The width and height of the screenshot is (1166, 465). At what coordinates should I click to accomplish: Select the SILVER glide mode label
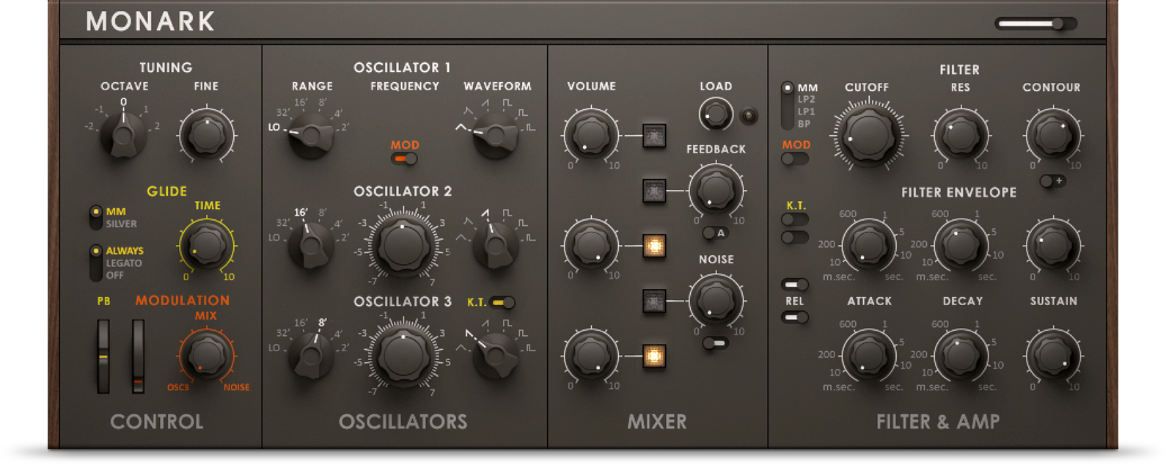click(121, 224)
